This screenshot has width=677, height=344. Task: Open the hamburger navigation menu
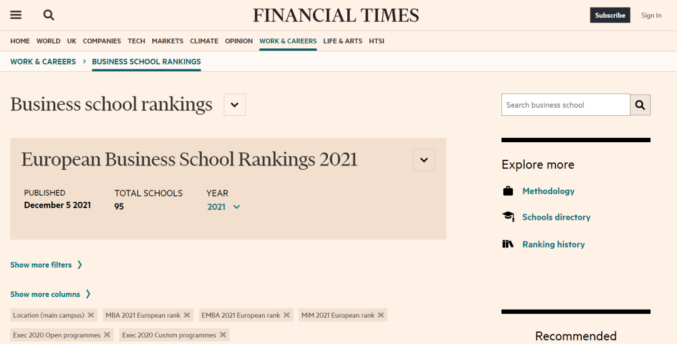coord(16,15)
